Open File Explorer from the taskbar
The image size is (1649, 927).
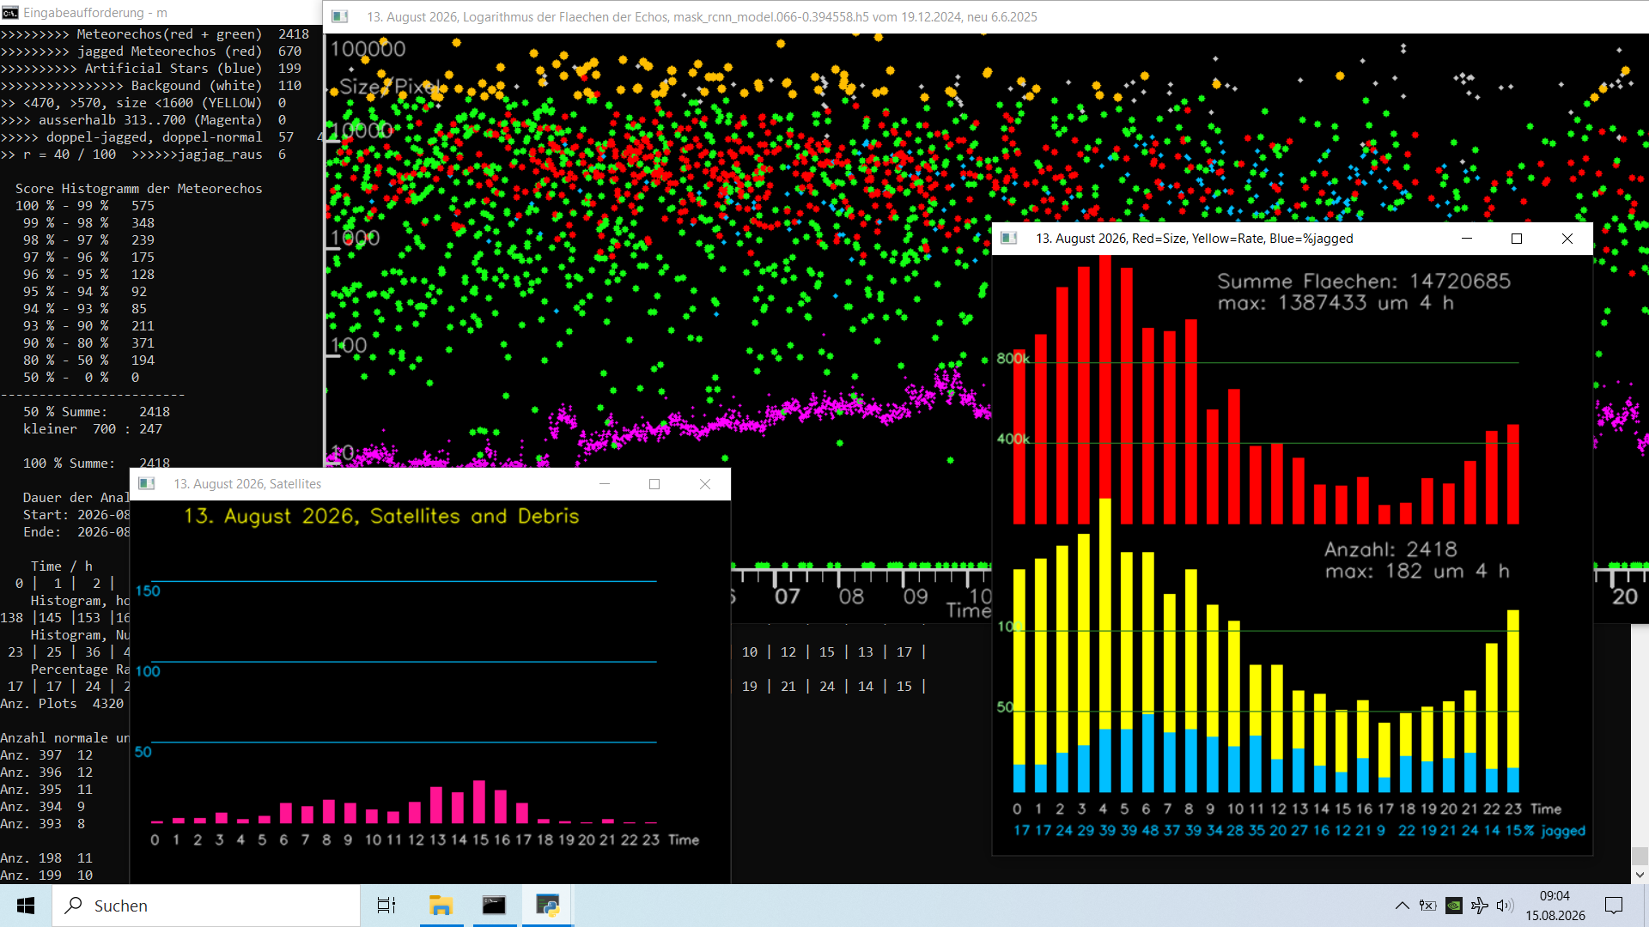click(441, 906)
